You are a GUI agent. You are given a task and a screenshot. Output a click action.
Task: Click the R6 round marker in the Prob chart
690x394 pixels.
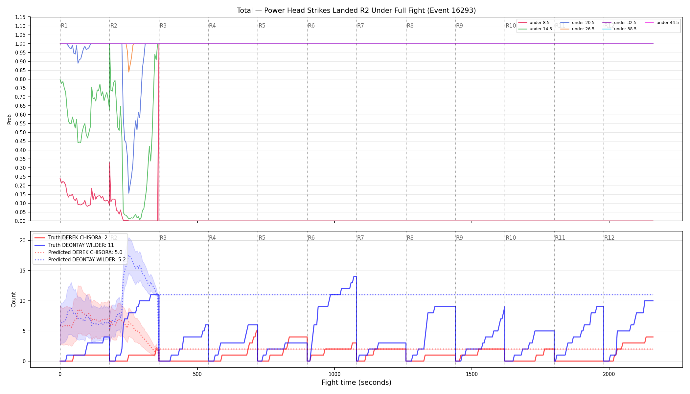tap(311, 26)
